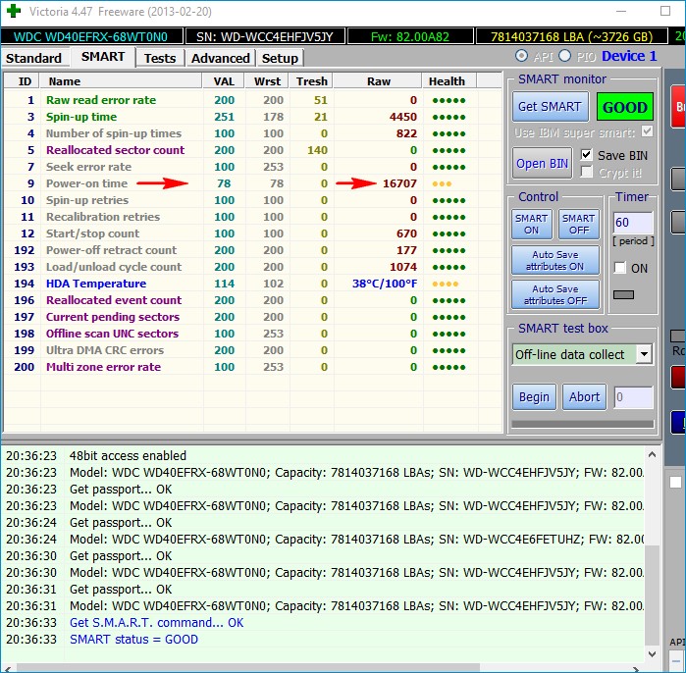Select the PIO access mode radio button

click(x=566, y=56)
